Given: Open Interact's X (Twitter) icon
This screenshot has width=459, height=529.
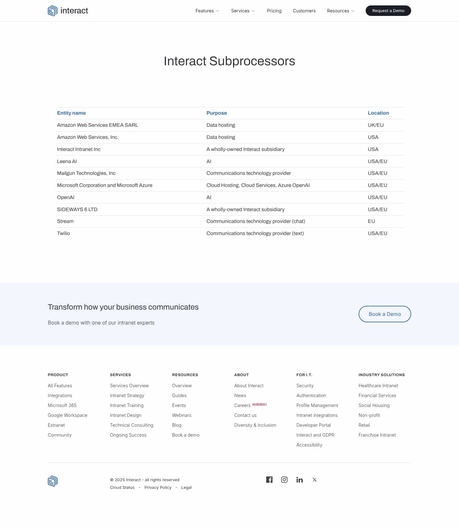Looking at the screenshot, I should click(x=315, y=480).
